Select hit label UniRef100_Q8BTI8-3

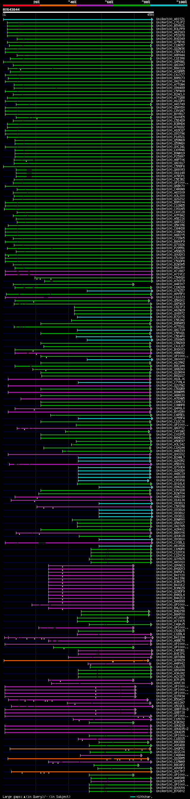[172, 709]
